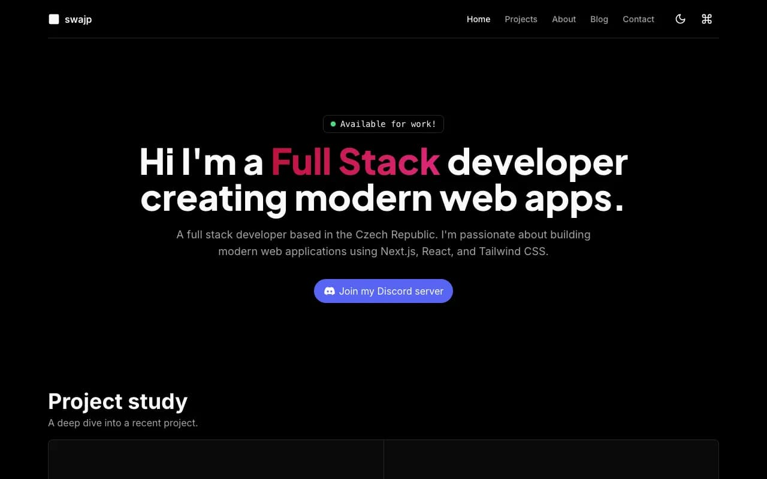Click the green availability dot in the badge
The image size is (767, 479).
click(x=333, y=124)
